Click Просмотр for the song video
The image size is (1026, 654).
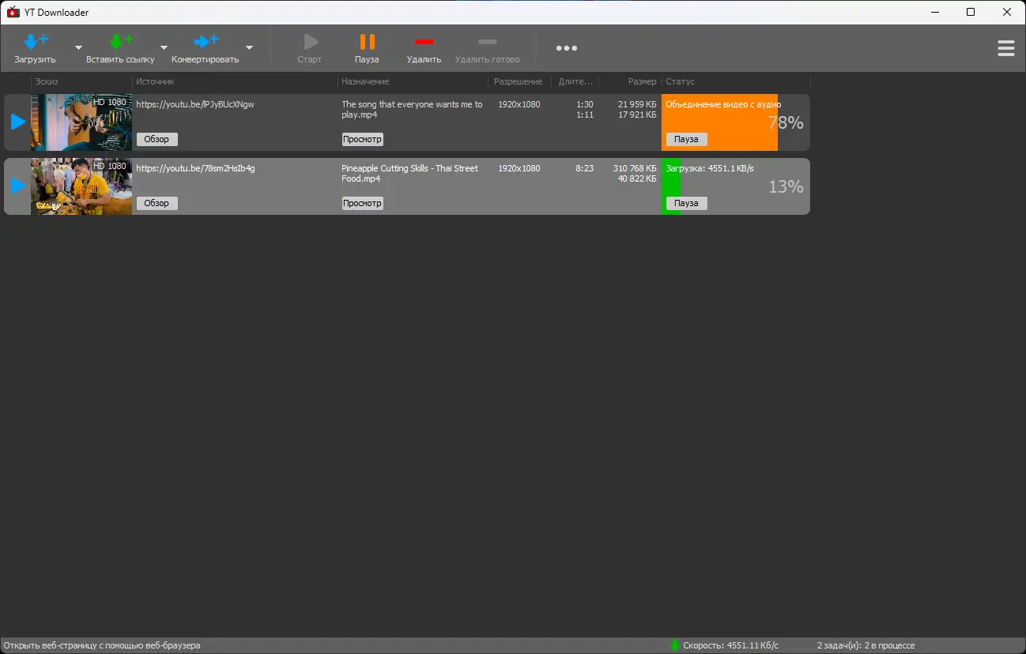[362, 139]
